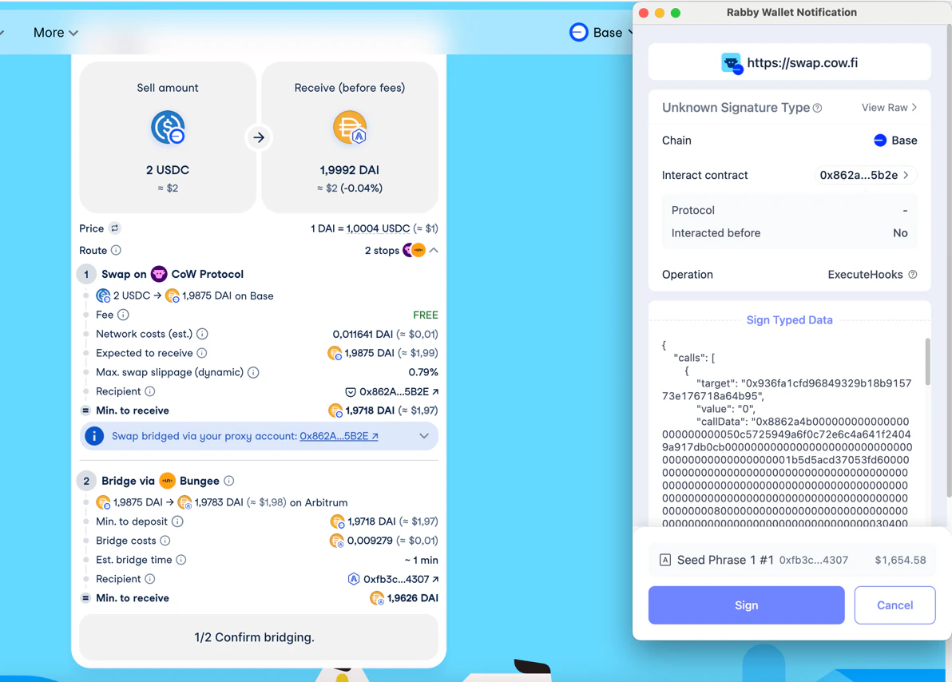Open the Route info tooltip icon
The image size is (952, 682).
[116, 250]
